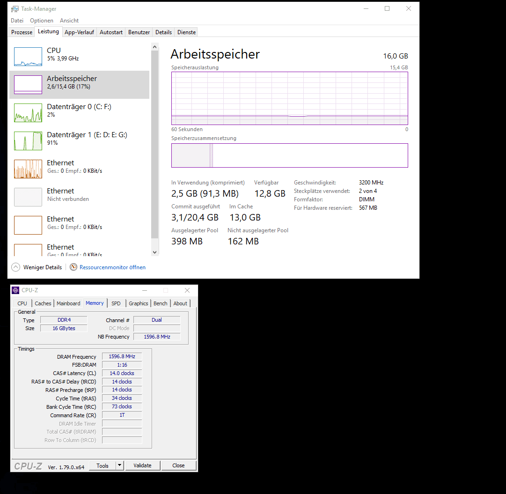Open the Caches tab in CPU-Z

click(43, 303)
